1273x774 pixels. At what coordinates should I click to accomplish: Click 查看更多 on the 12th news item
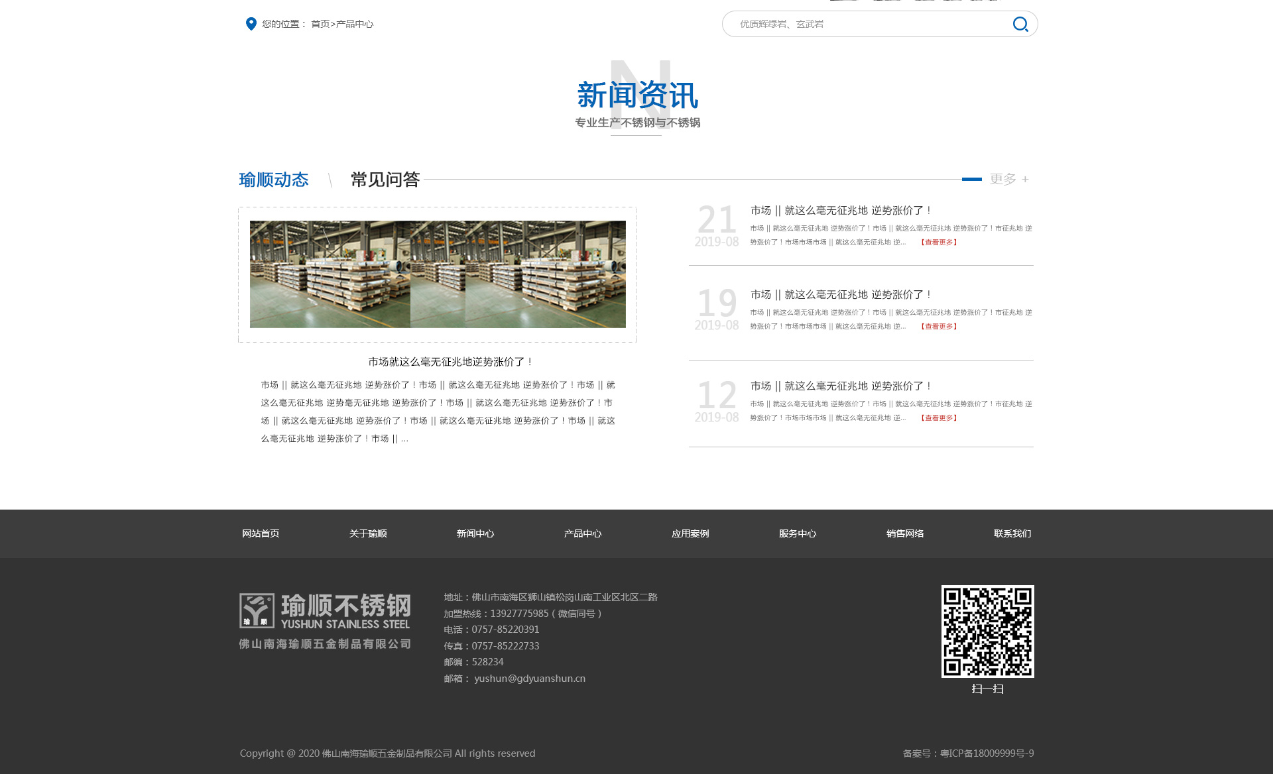click(x=938, y=417)
